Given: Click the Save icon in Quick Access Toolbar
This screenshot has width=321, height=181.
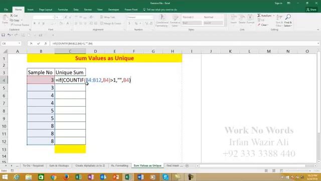Looking at the screenshot, I should [4, 35].
